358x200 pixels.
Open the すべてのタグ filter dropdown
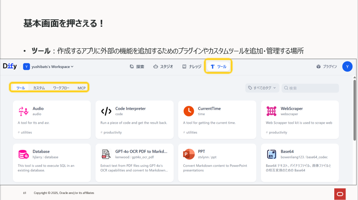(x=262, y=88)
